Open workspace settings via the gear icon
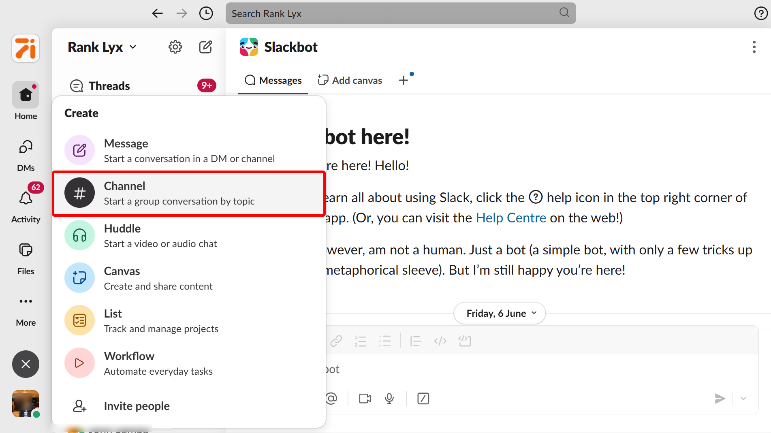The image size is (771, 433). (175, 47)
